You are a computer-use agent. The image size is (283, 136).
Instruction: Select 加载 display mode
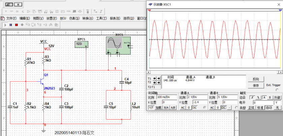(159, 108)
